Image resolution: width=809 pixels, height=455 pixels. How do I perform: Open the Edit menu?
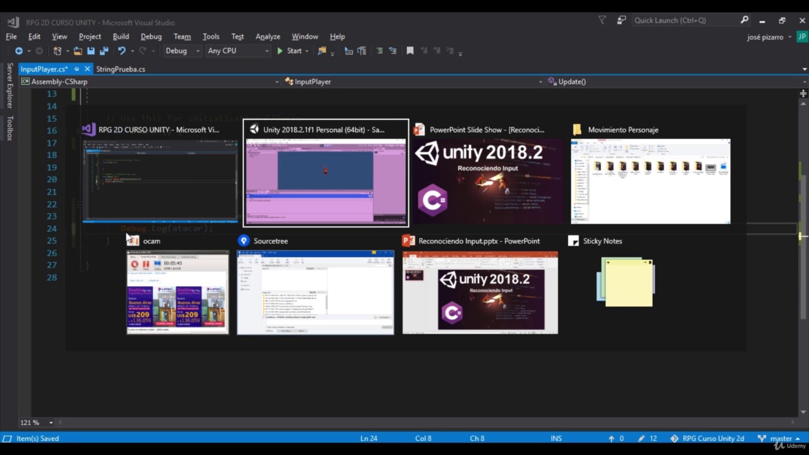(34, 37)
